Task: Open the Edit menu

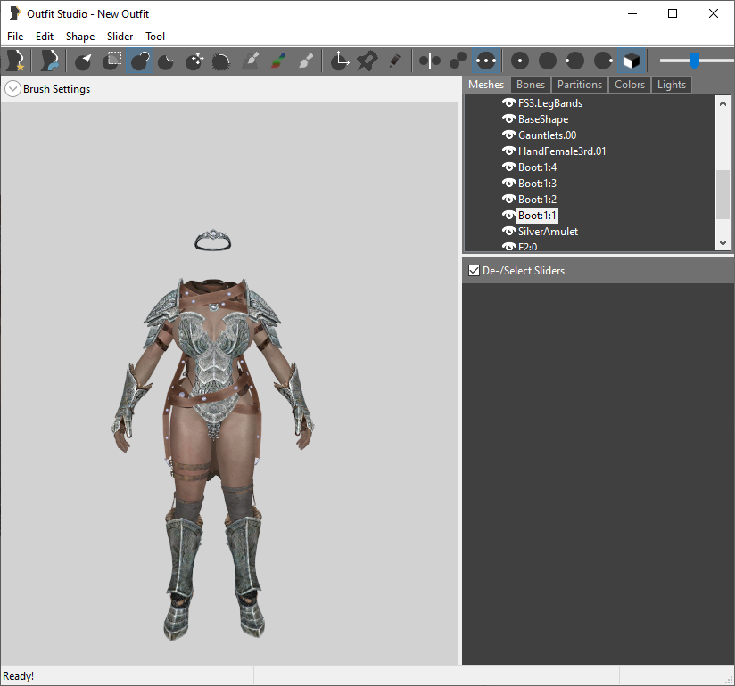Action: [45, 37]
